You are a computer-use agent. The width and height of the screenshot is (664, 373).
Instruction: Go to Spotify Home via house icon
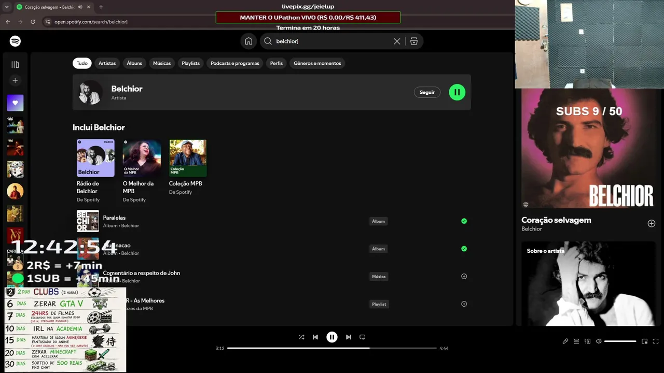248,41
